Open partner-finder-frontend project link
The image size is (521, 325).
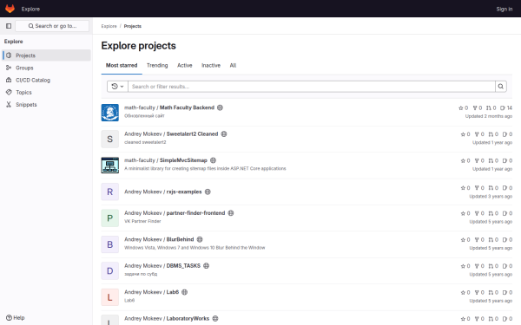pos(175,213)
